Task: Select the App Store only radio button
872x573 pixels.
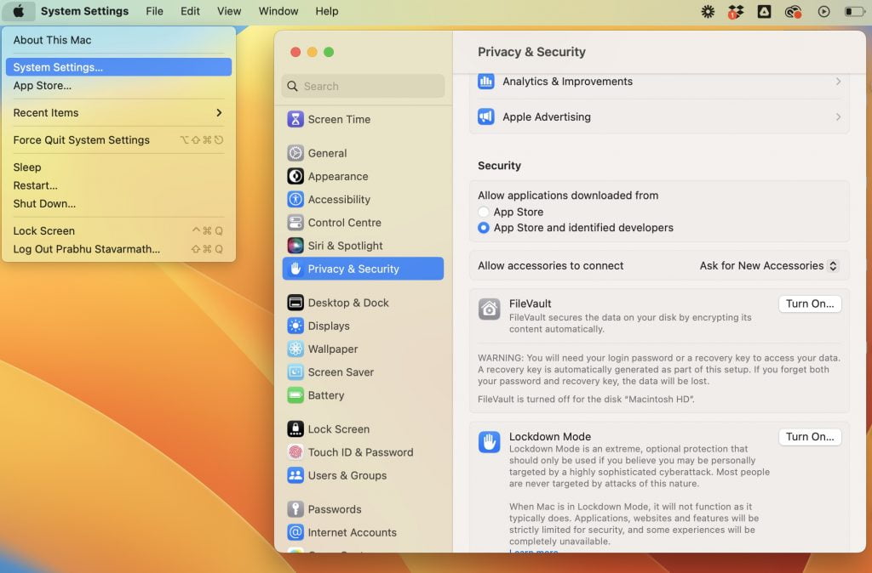Action: coord(484,212)
